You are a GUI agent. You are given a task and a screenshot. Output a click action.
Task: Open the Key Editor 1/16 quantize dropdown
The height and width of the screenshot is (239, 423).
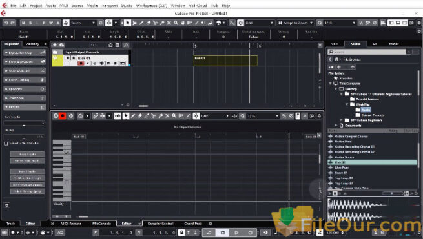(x=262, y=116)
